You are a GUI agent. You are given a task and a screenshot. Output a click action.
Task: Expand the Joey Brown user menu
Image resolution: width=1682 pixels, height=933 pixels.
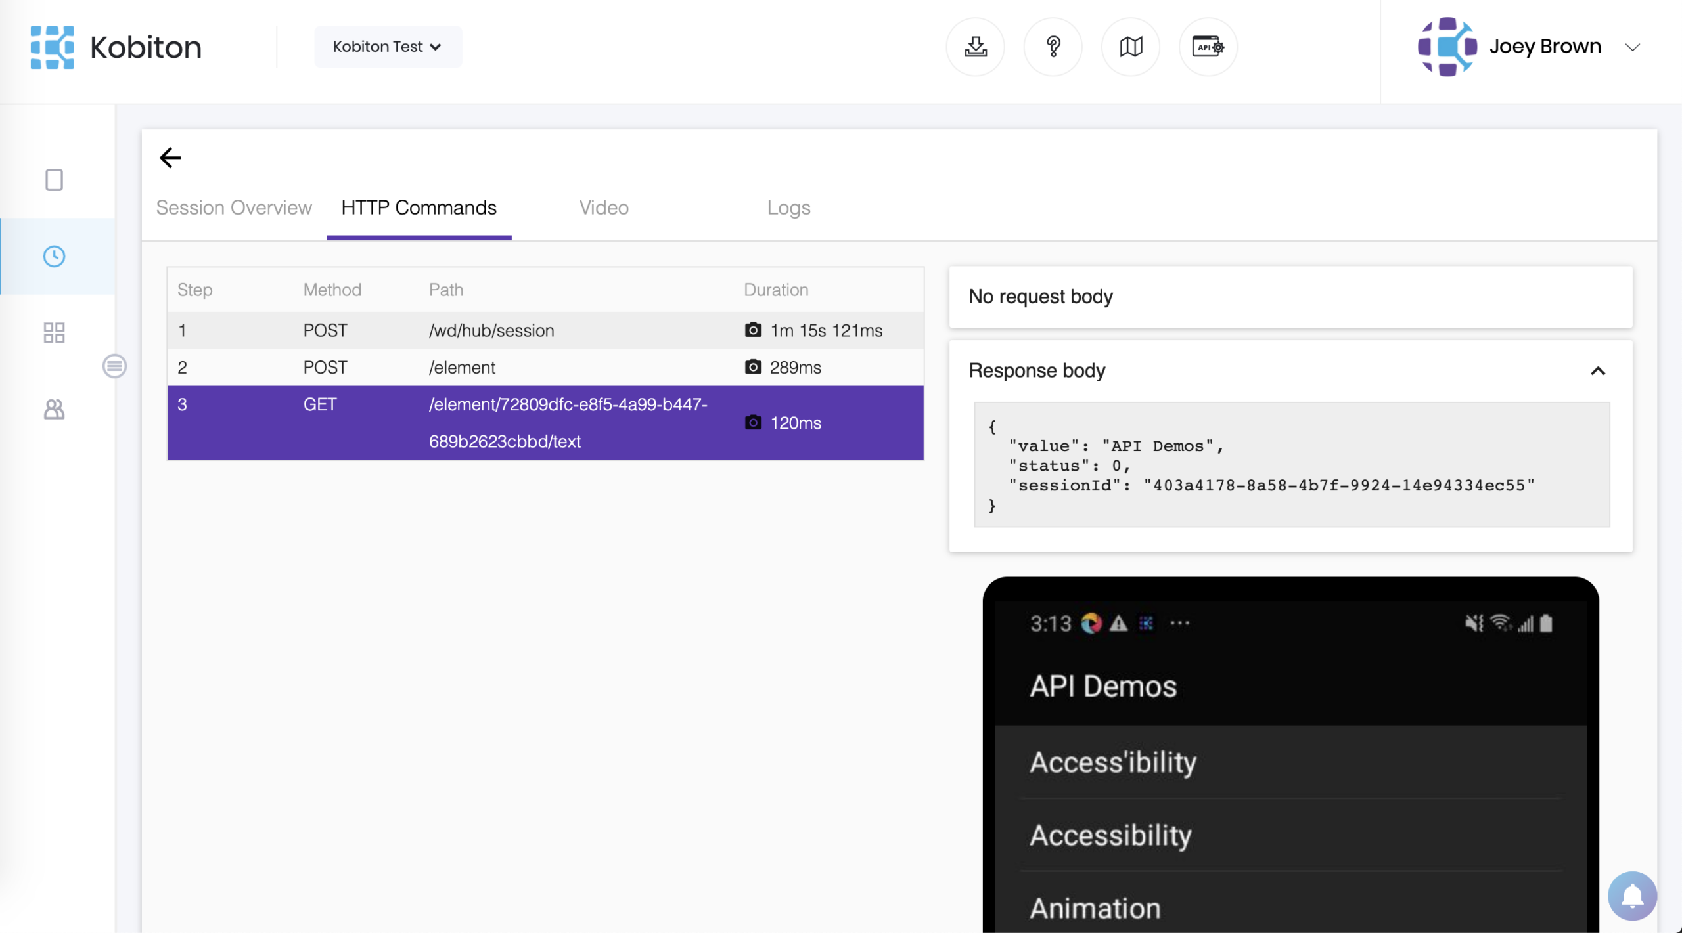tap(1632, 47)
